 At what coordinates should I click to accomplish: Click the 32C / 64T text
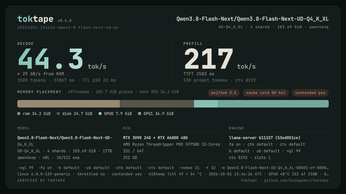(133, 151)
